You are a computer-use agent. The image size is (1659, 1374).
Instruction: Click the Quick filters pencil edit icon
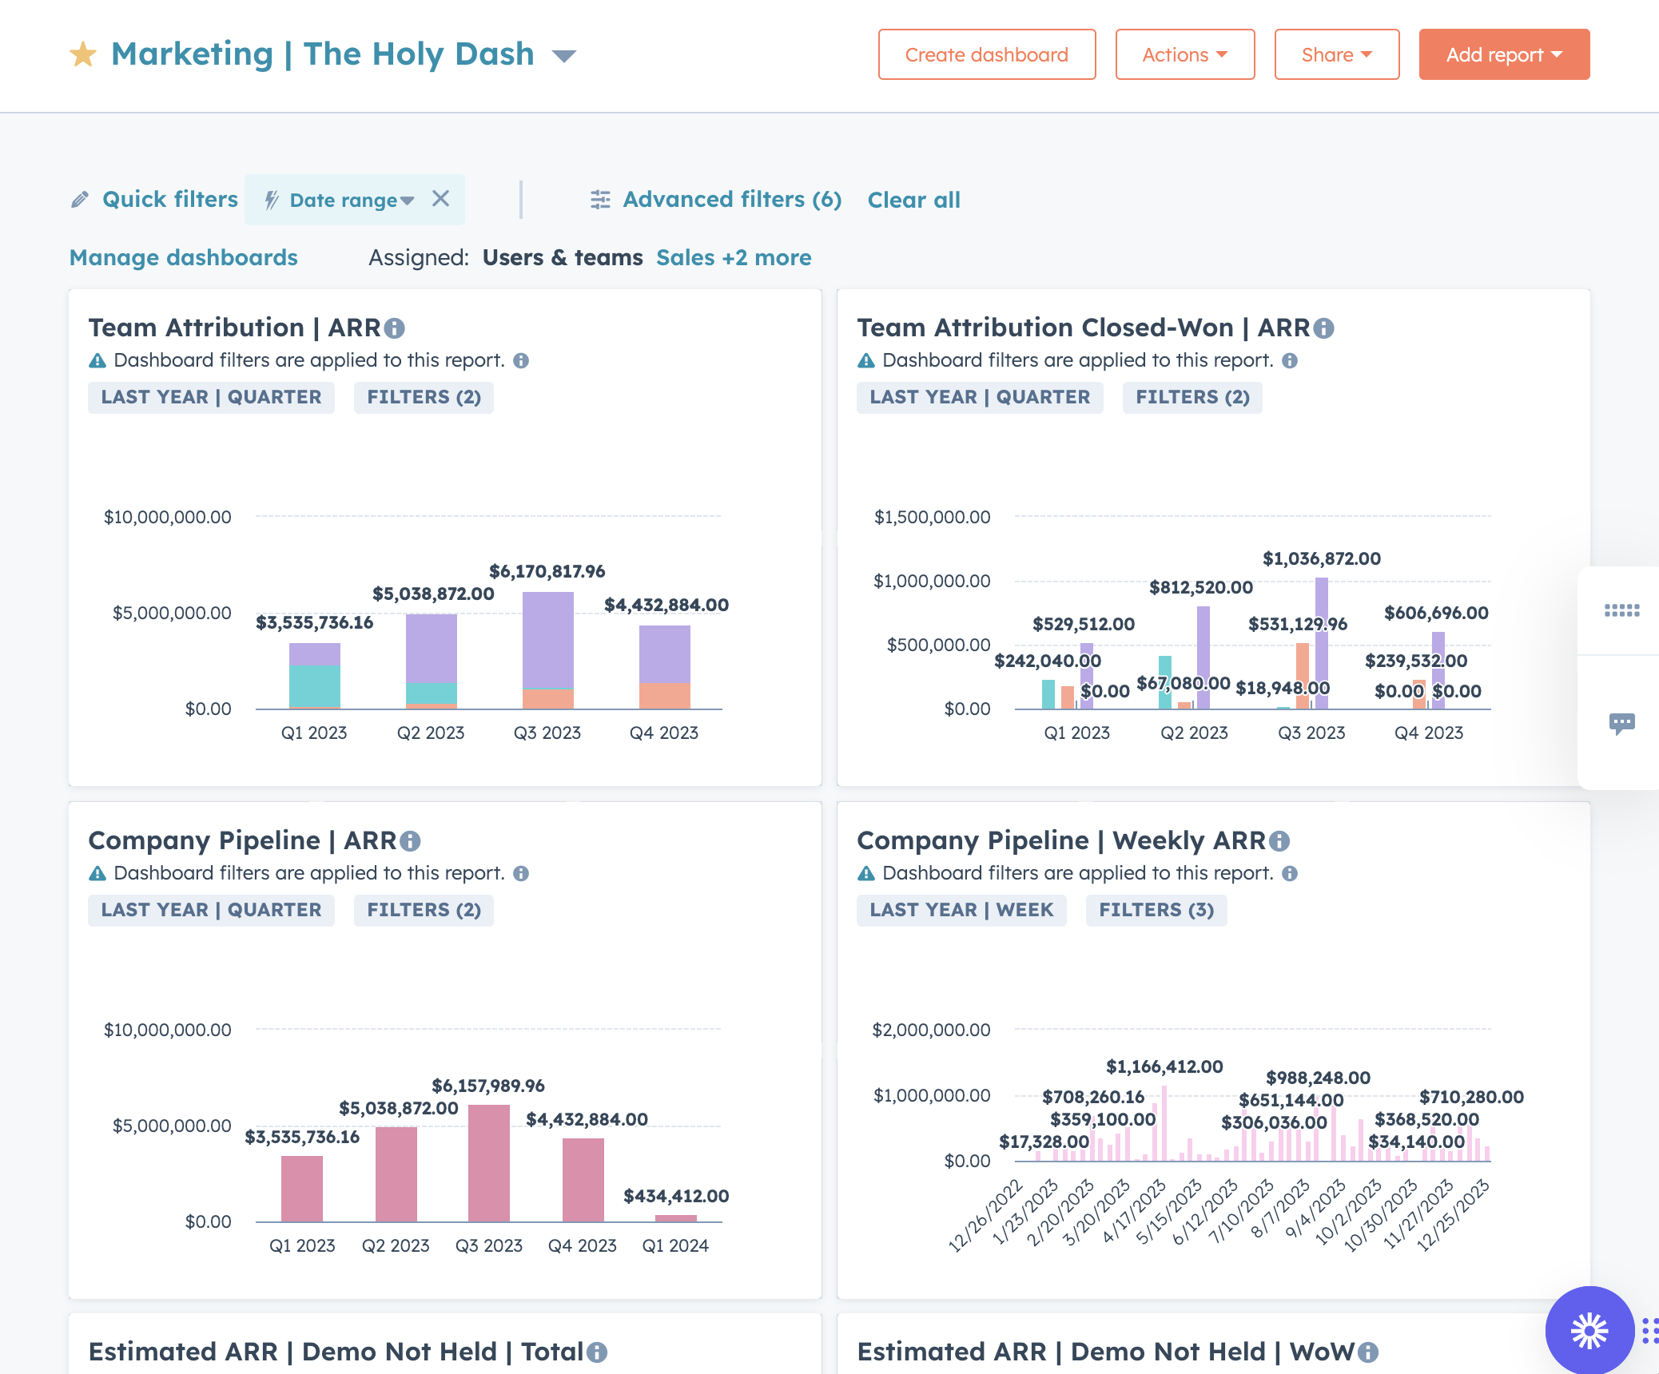(x=80, y=200)
